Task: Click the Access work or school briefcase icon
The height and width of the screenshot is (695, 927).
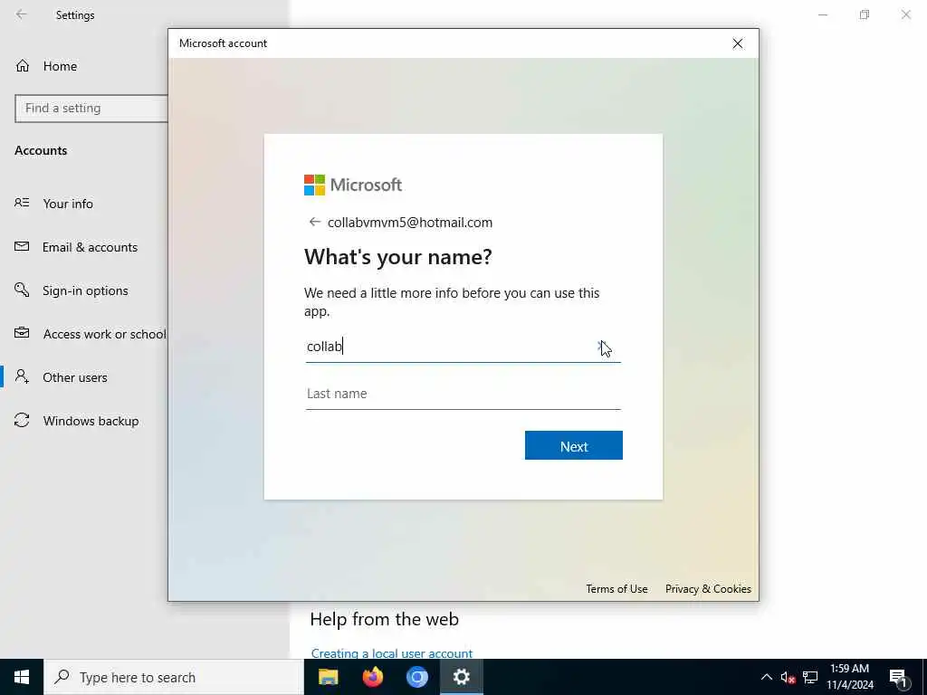Action: click(22, 333)
